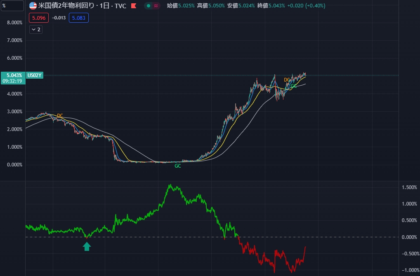
Task: Click the teal up-arrow marker below the zero line
Action: click(x=87, y=246)
